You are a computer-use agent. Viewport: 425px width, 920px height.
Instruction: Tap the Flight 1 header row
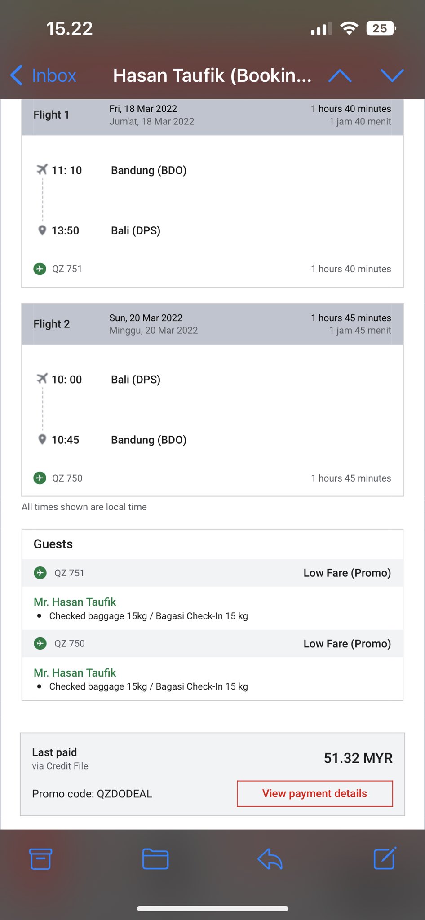[212, 116]
